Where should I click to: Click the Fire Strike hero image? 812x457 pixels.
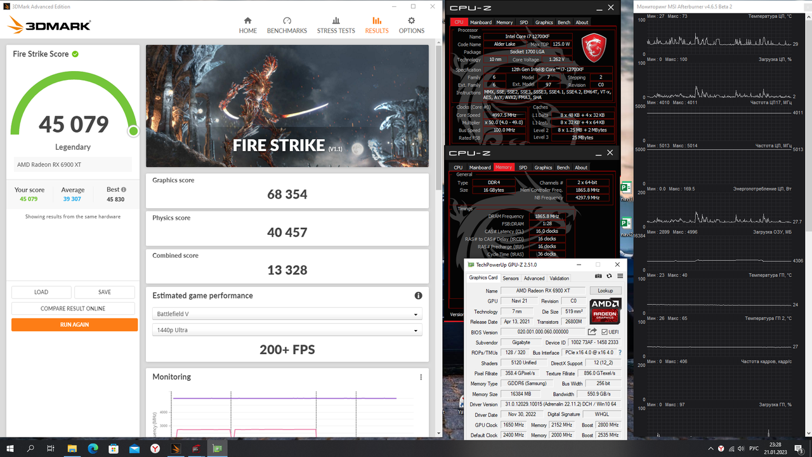click(x=287, y=105)
